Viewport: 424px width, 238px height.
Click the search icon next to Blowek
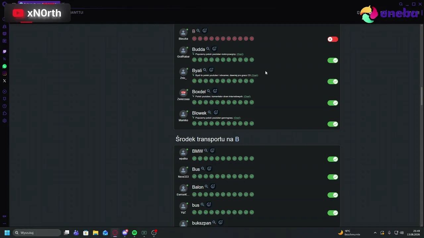[209, 113]
